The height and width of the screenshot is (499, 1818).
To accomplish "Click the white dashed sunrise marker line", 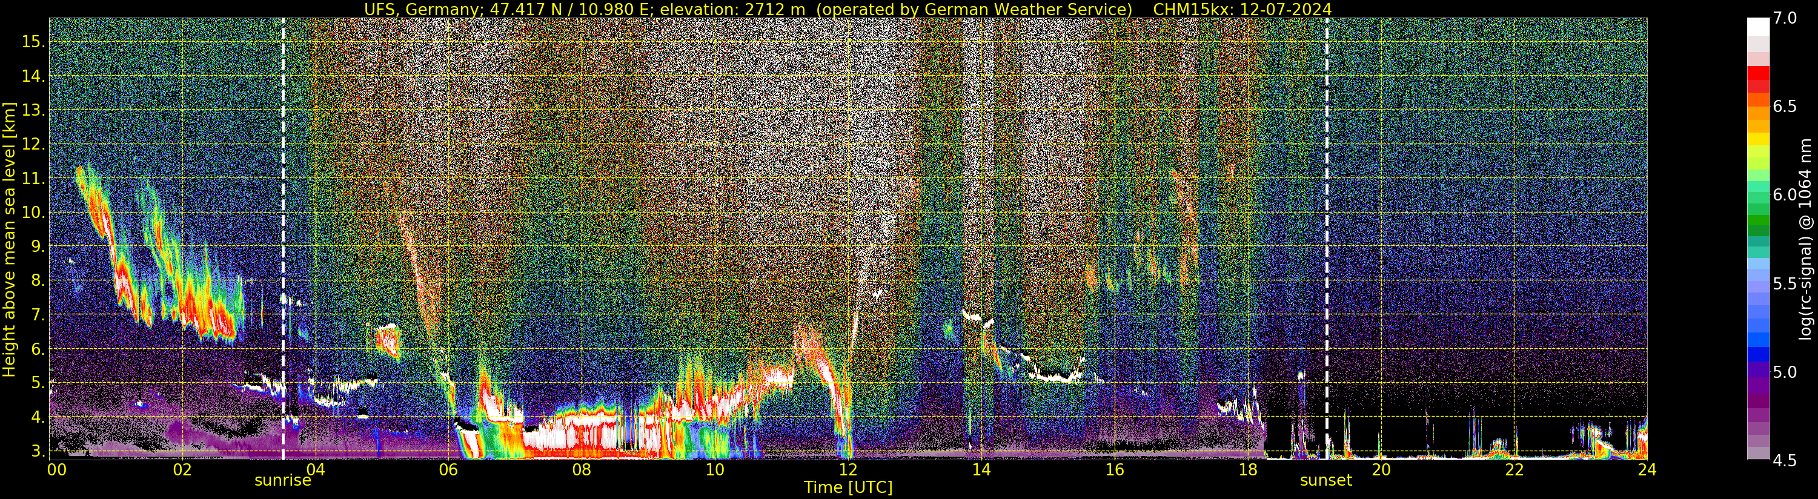I will tap(283, 239).
